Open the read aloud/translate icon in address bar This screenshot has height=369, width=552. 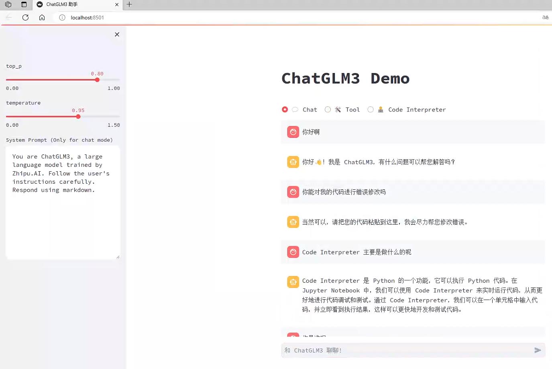[x=545, y=18]
